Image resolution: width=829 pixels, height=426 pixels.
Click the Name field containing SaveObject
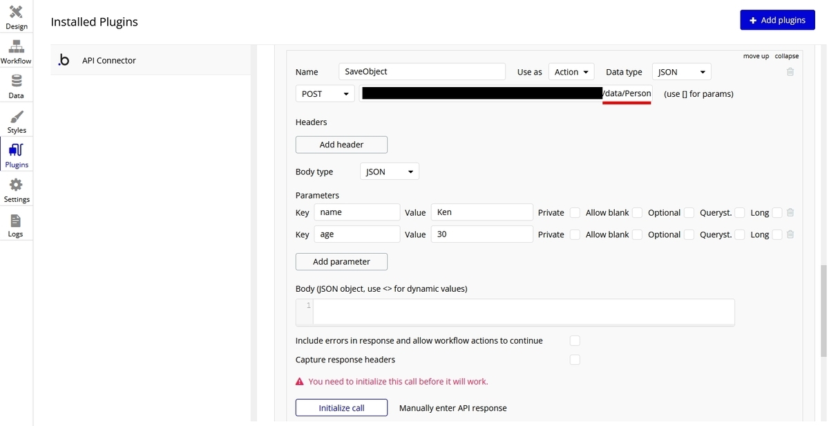pos(421,72)
